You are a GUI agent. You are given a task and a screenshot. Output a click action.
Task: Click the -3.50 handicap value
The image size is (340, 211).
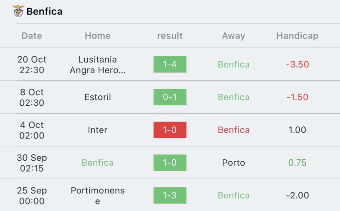[x=297, y=65]
